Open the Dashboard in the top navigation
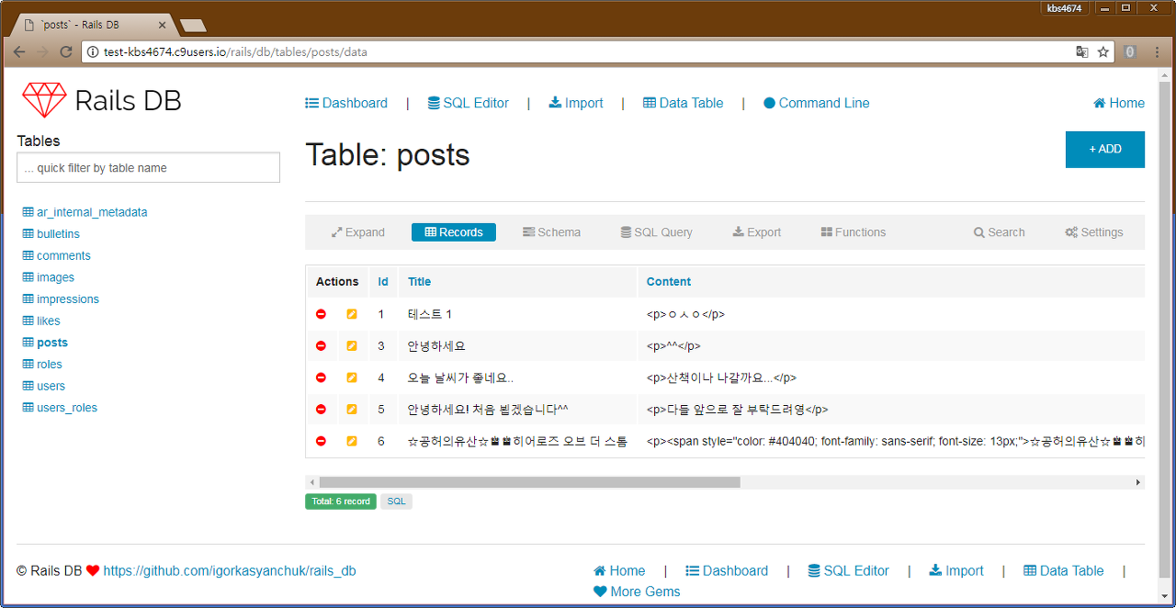1176x608 pixels. (x=346, y=103)
